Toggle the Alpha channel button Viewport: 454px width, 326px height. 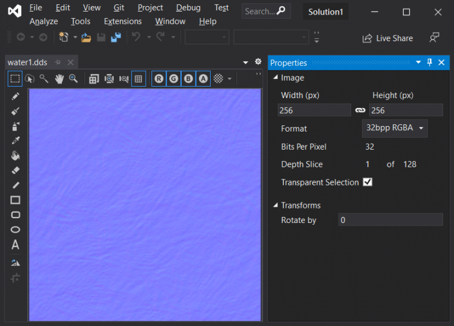click(203, 79)
